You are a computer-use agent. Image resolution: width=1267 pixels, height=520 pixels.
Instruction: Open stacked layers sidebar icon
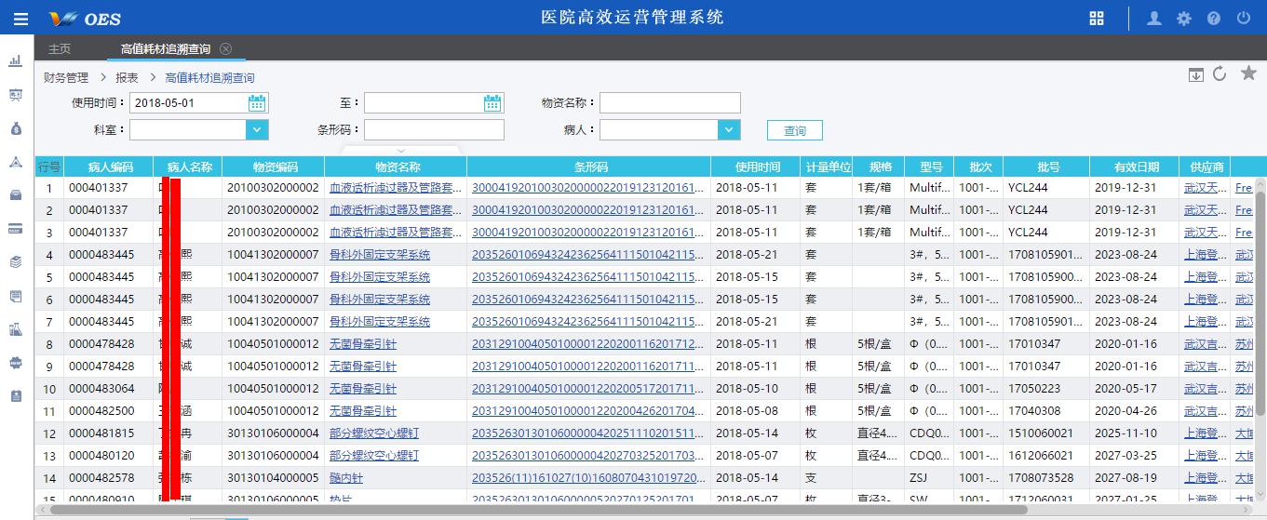15,261
